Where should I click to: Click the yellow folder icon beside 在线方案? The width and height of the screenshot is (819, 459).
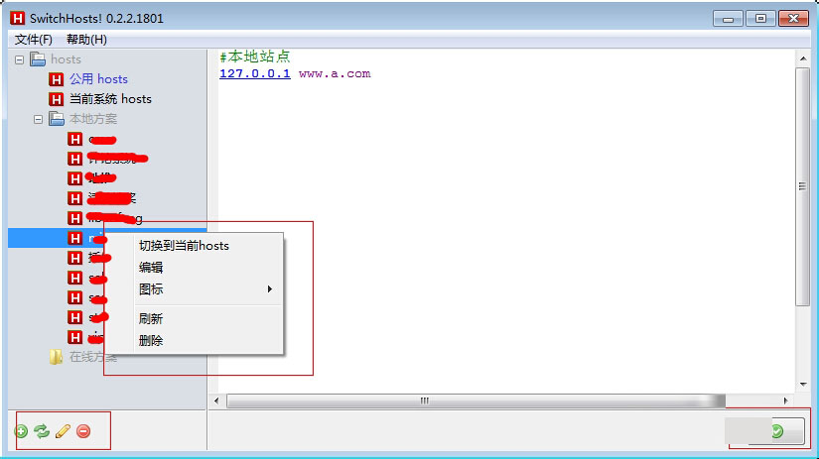click(x=56, y=357)
